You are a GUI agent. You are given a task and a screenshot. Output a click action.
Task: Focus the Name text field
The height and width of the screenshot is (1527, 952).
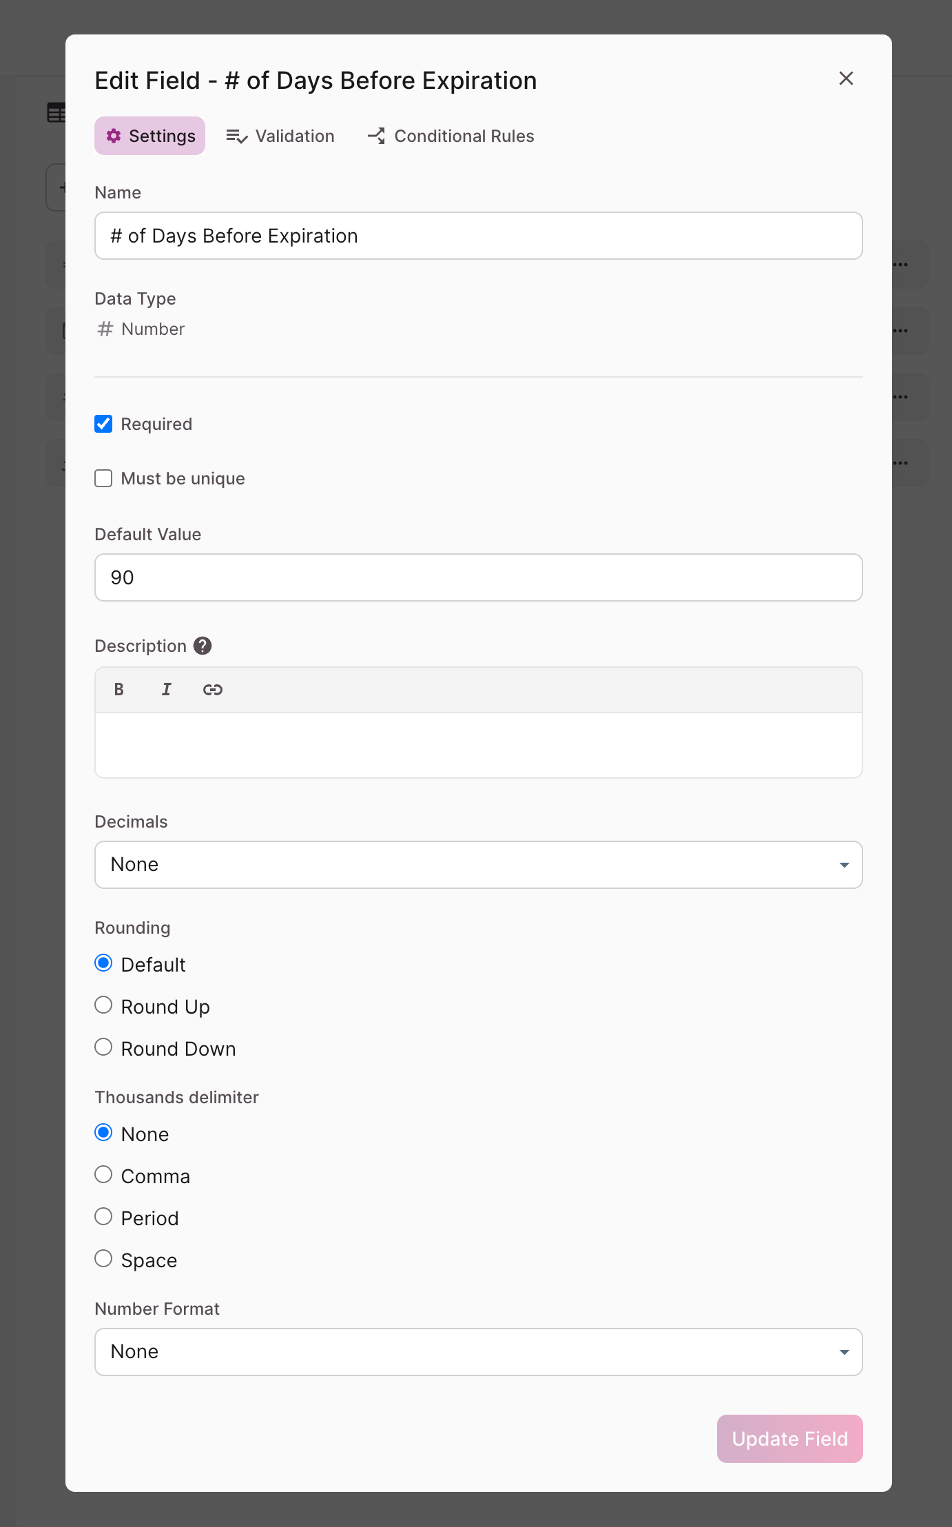pos(478,236)
